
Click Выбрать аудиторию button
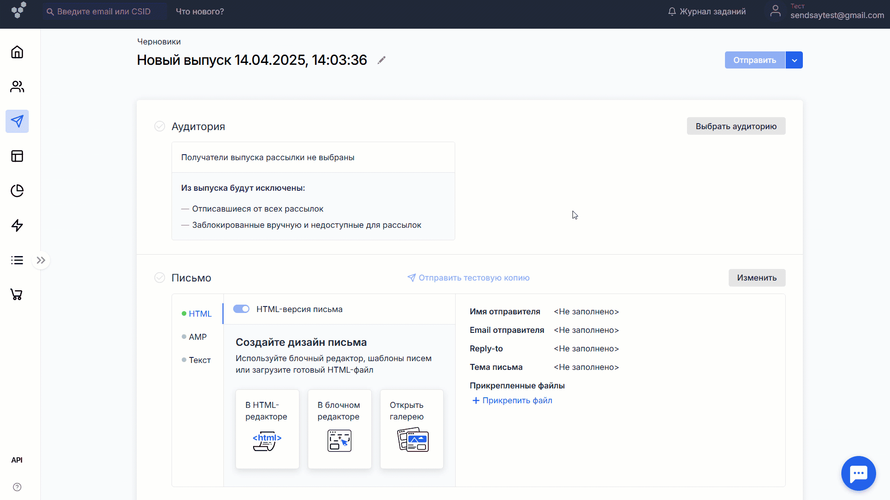pos(736,126)
